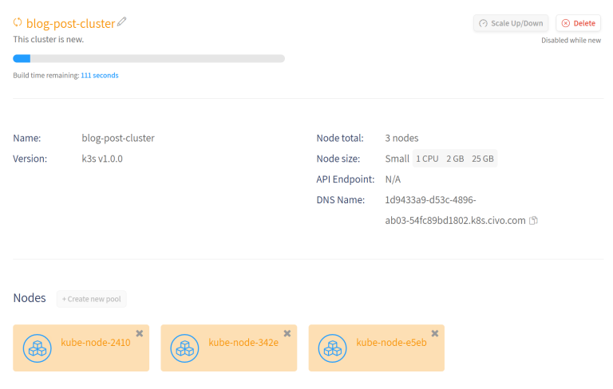Click the '111 seconds' remaining time text
This screenshot has width=613, height=389.
[100, 76]
